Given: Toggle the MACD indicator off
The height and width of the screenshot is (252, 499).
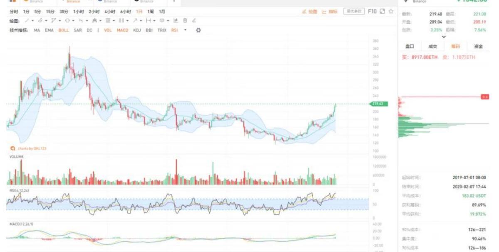Looking at the screenshot, I should click(122, 30).
